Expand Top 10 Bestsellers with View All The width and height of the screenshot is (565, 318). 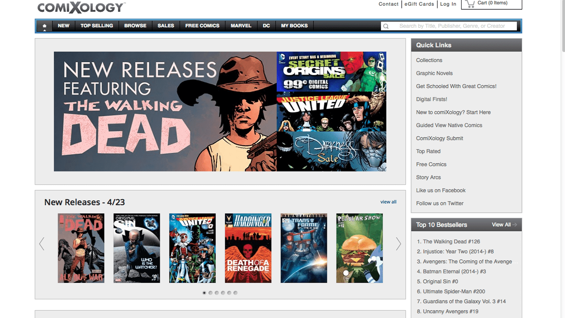coord(504,225)
